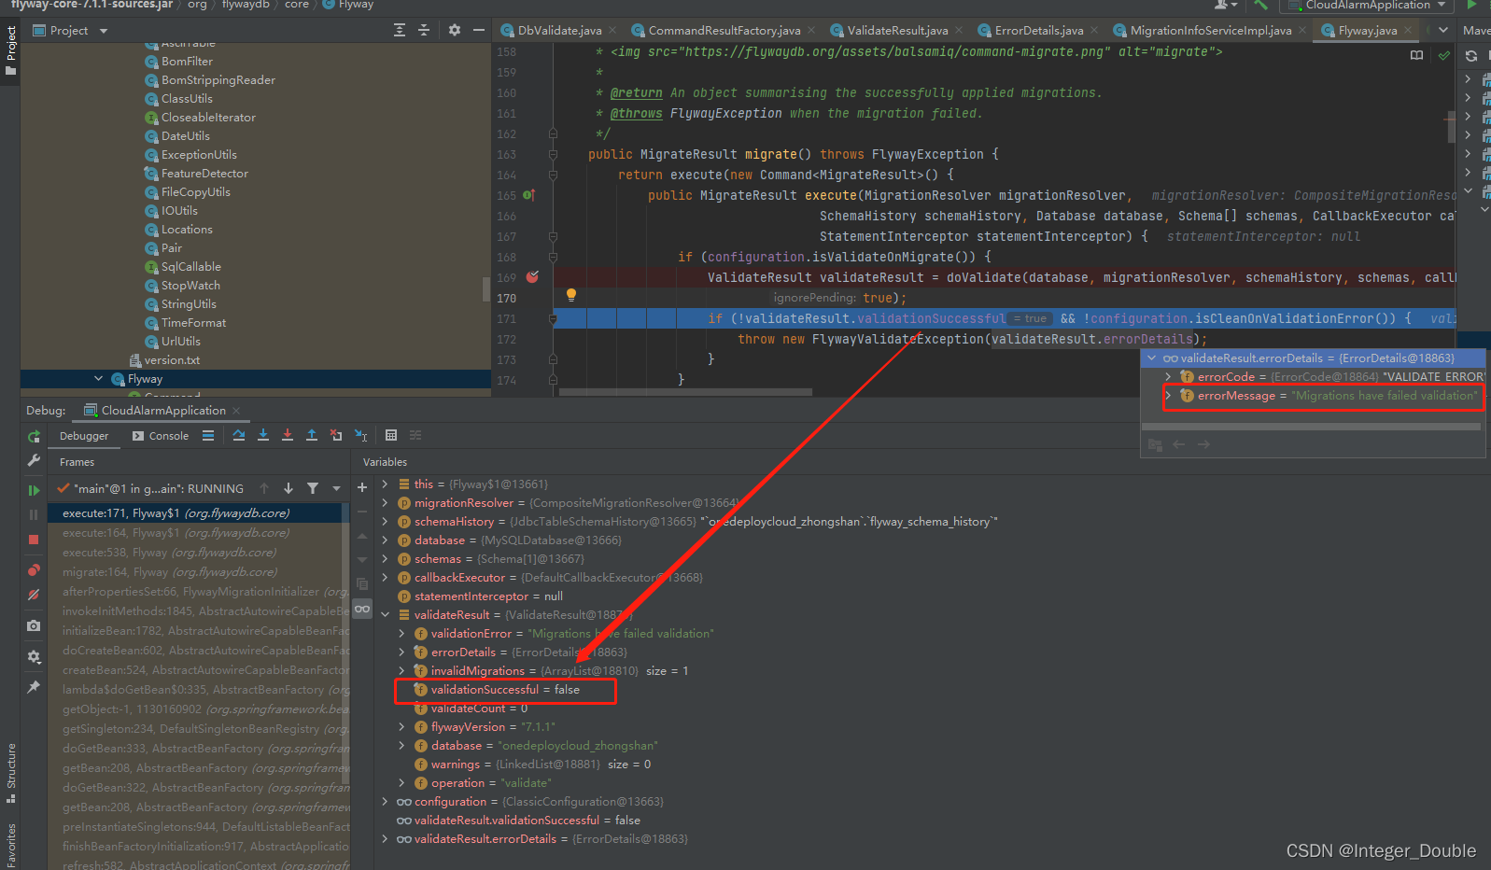Toggle reader mode book icon
Screen dimensions: 1491x870
1416,55
